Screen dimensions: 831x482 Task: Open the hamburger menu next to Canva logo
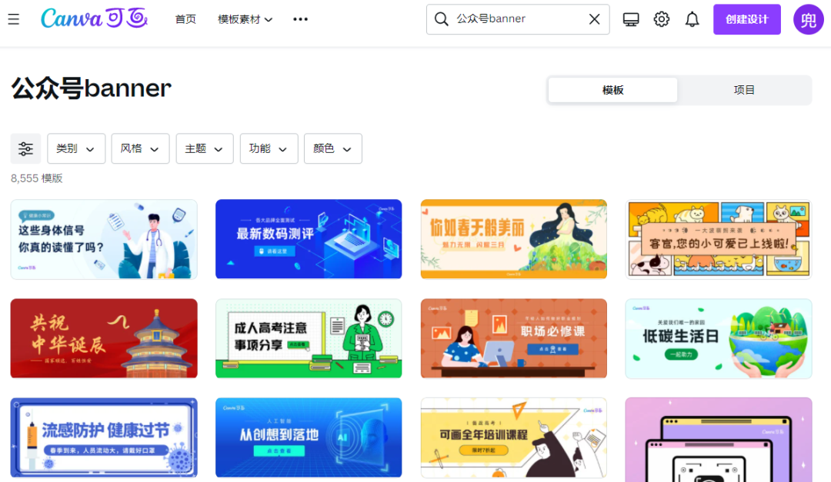click(x=14, y=19)
